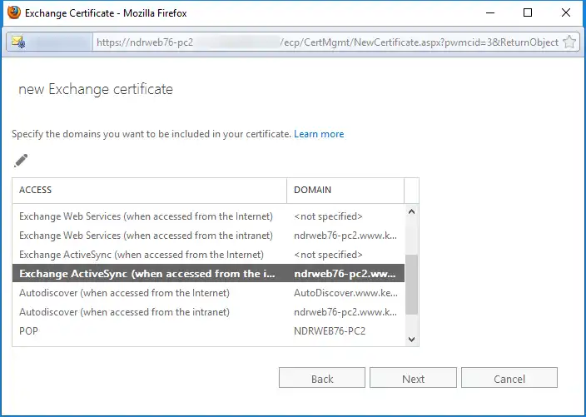Select the POP row
Viewport: 586px width, 417px height.
coord(209,330)
